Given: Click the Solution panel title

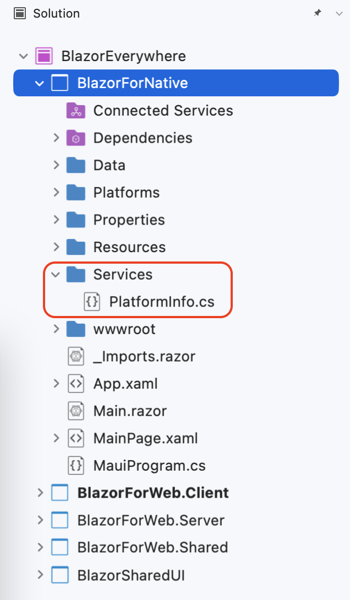Looking at the screenshot, I should tap(57, 13).
